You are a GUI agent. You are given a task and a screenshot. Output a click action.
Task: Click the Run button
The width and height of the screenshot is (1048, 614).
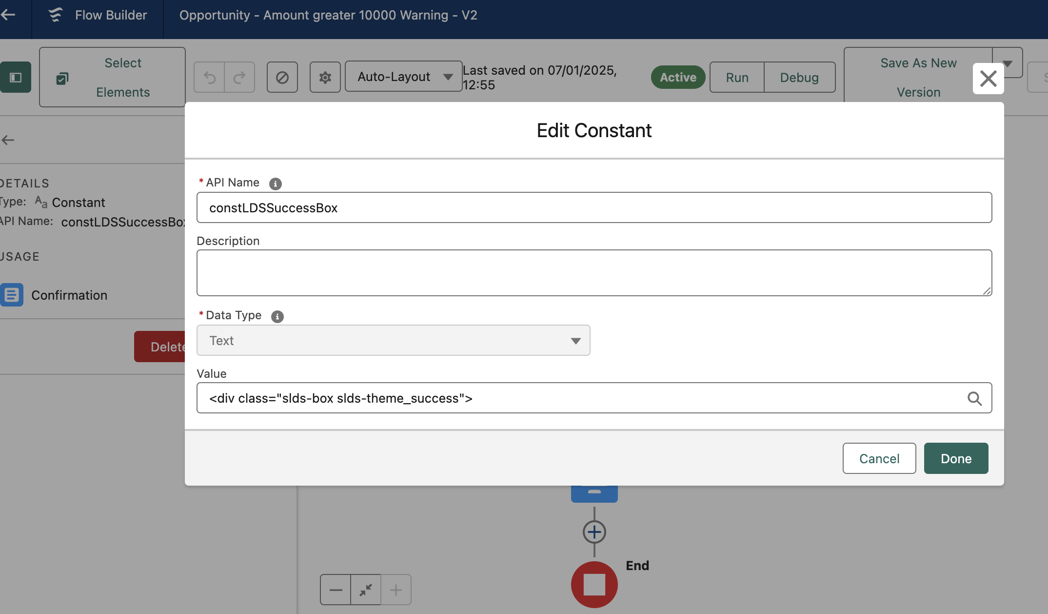coord(737,77)
